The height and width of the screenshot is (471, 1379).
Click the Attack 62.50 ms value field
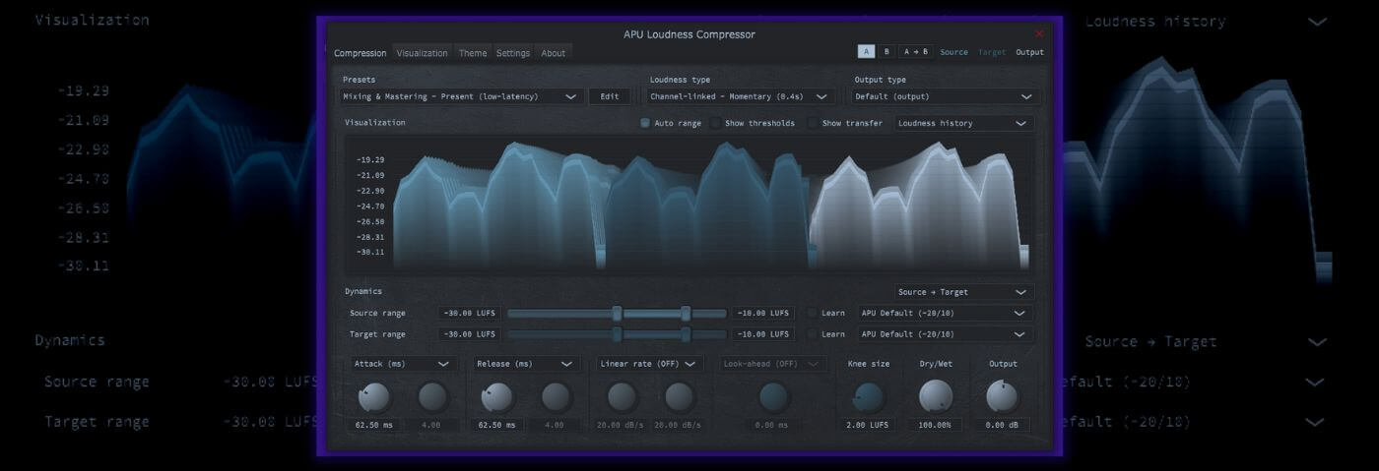click(x=374, y=425)
